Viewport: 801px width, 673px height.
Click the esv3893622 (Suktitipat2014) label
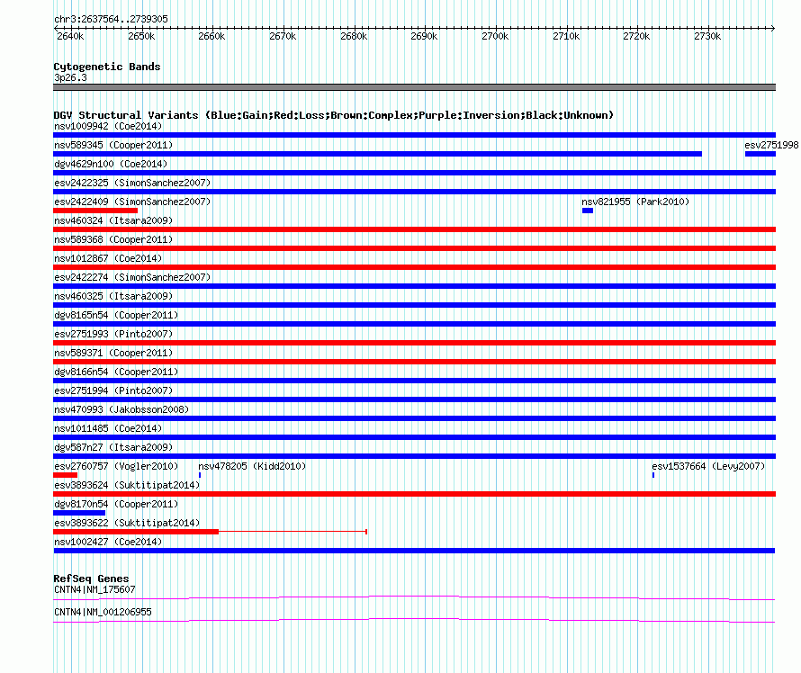click(127, 523)
